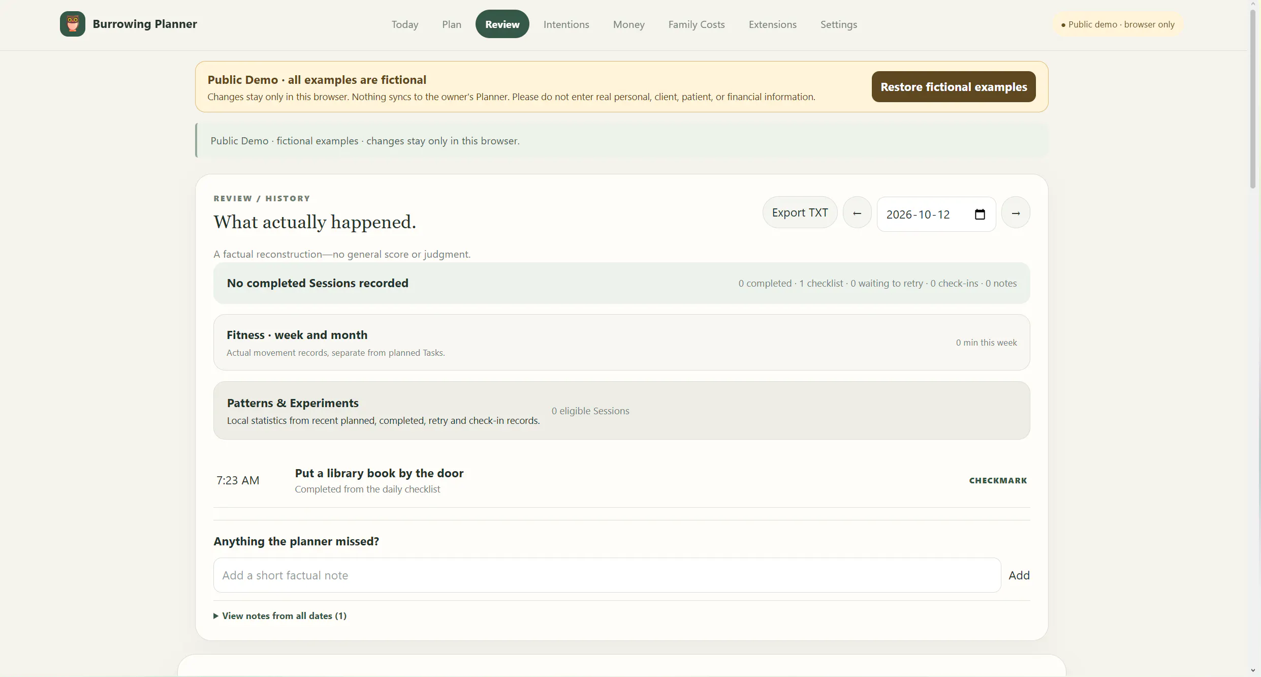
Task: Click the 7:23 AM timestamp
Action: point(238,481)
